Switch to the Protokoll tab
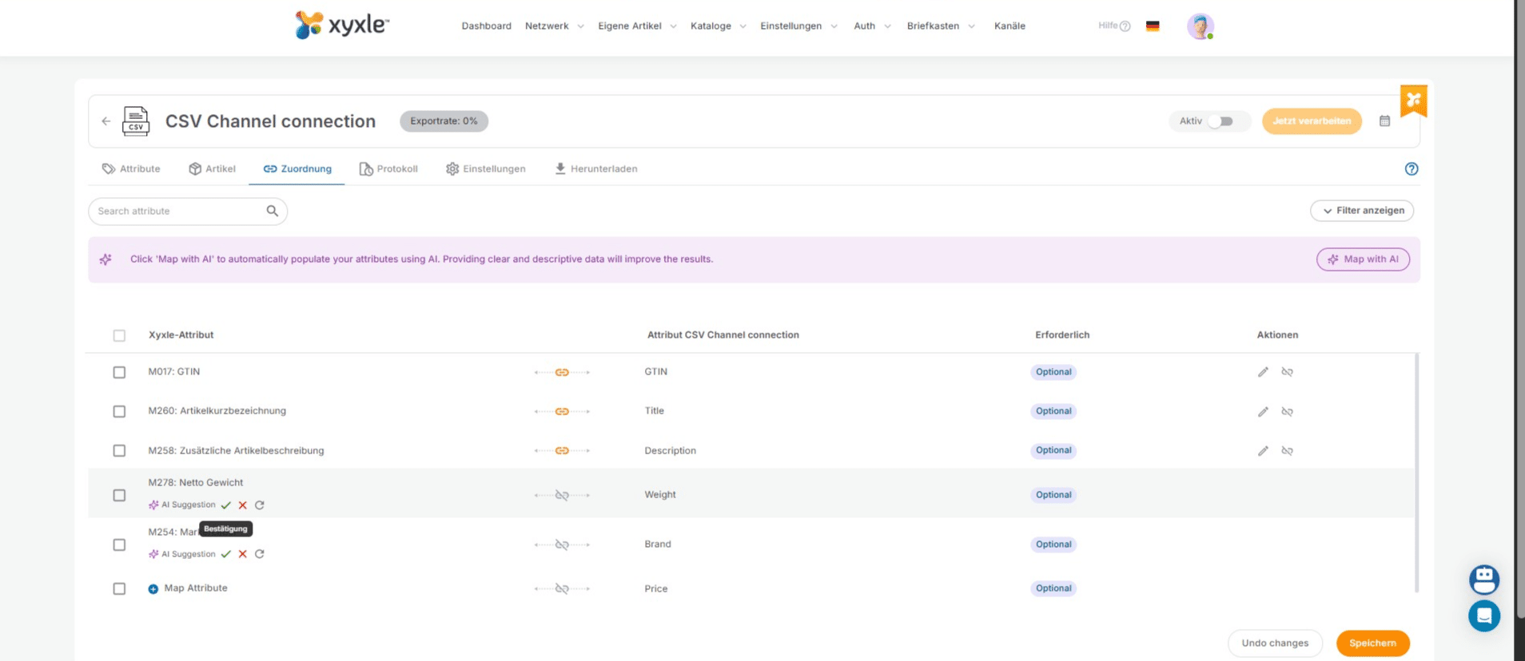 click(388, 169)
